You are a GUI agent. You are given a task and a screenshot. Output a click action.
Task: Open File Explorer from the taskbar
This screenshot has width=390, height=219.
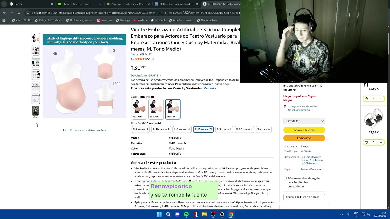[204, 214]
